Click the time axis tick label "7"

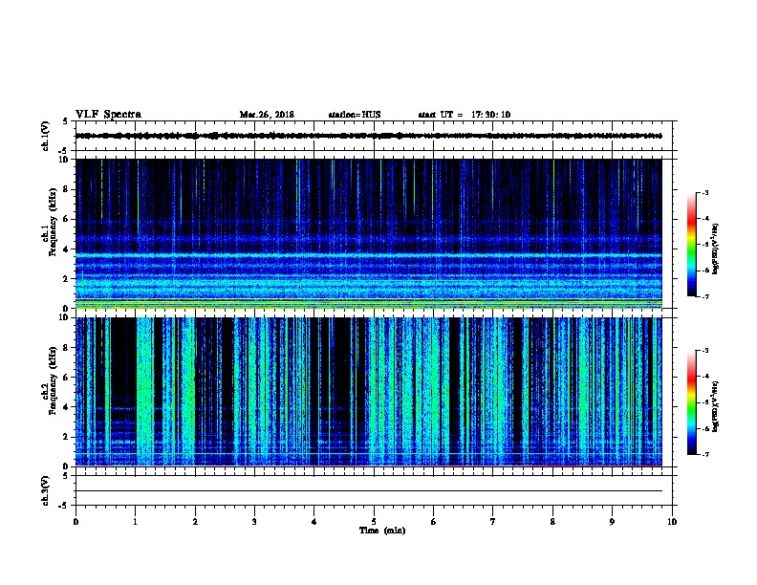[493, 522]
